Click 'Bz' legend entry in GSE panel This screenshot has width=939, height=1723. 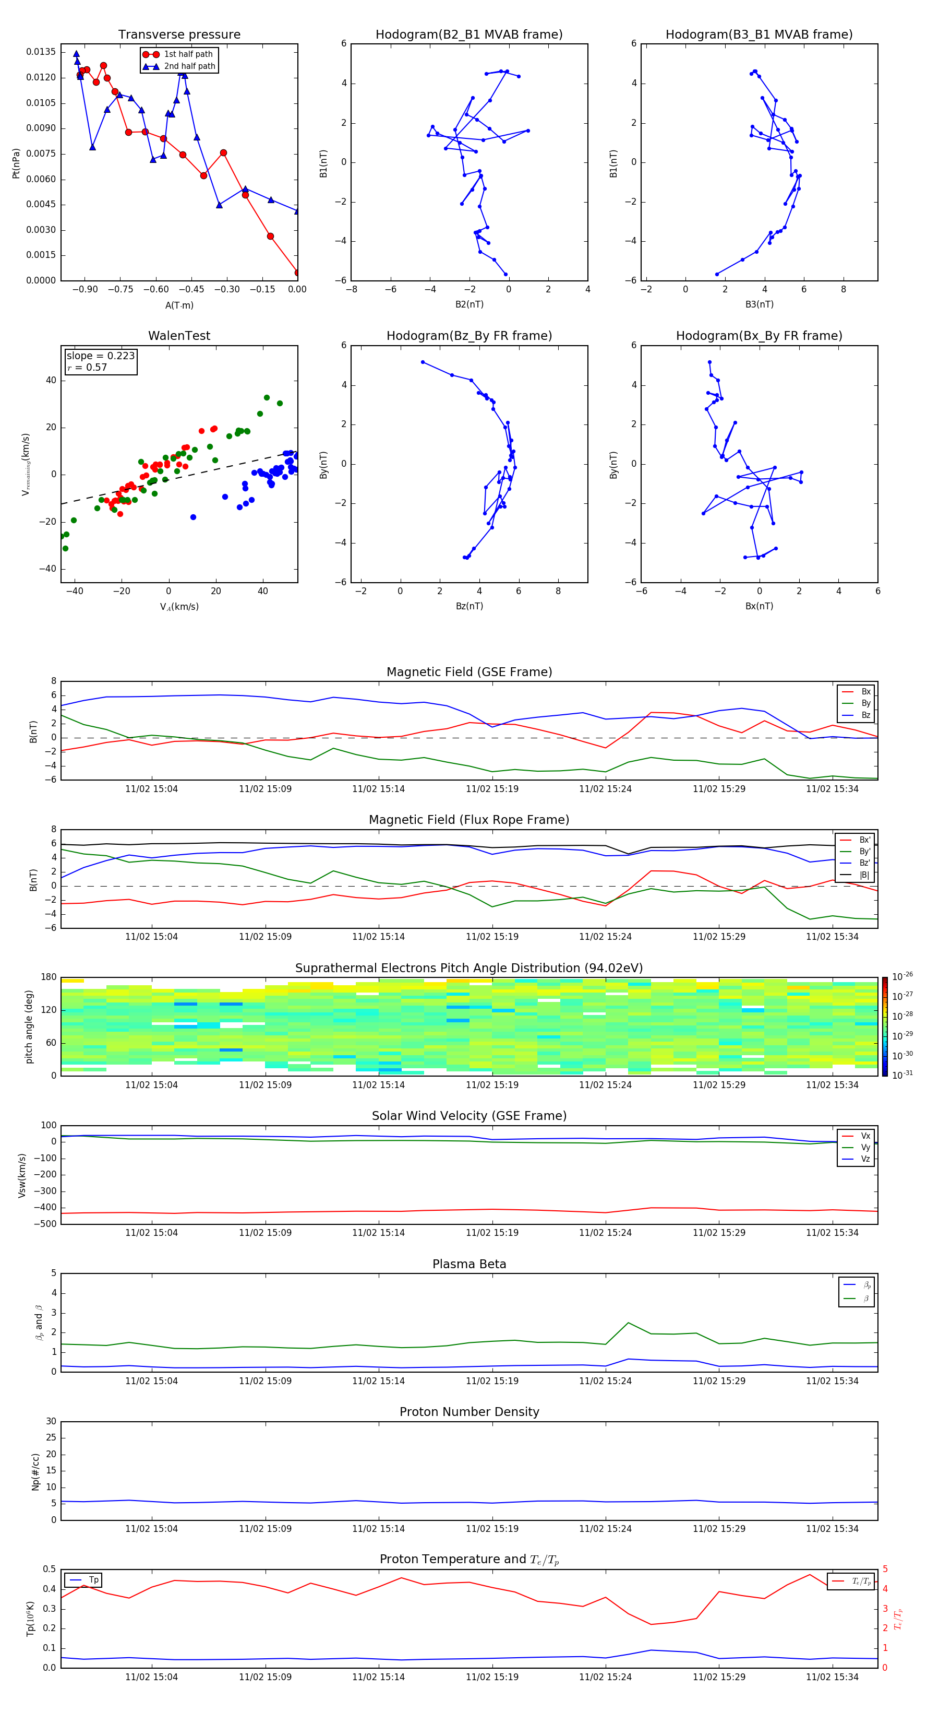point(856,715)
